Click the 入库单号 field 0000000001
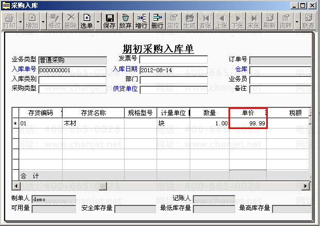 (72, 70)
